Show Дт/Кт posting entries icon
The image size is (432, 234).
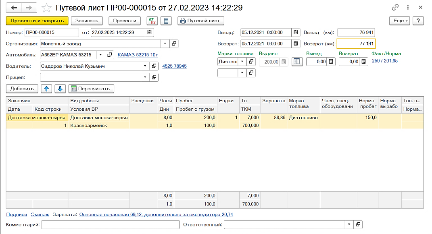(152, 21)
